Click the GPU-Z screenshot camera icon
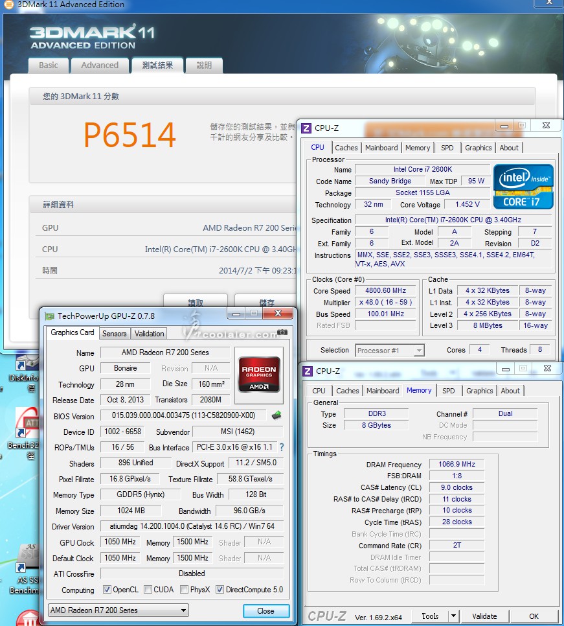This screenshot has width=564, height=626. (x=282, y=332)
